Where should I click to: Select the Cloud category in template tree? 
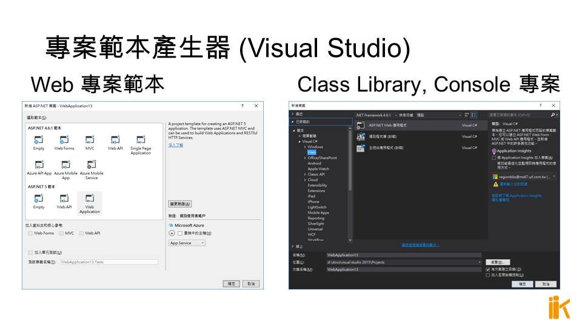(x=312, y=180)
